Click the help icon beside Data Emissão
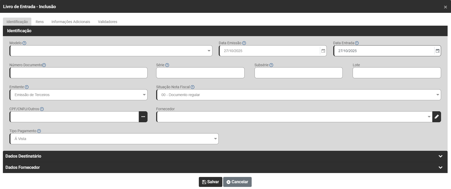The height and width of the screenshot is (189, 451). (244, 43)
